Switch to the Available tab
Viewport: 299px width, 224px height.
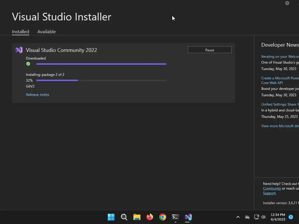click(46, 32)
